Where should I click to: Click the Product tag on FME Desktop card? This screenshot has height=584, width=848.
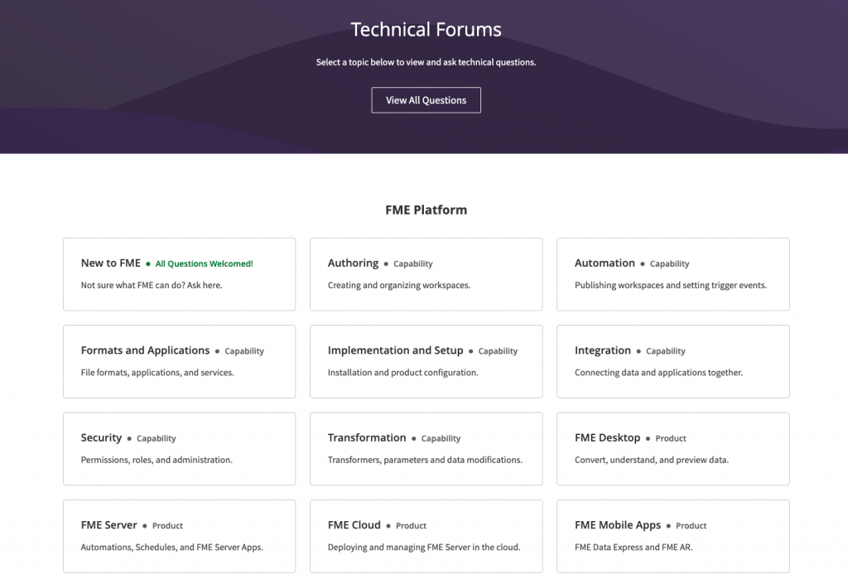click(x=672, y=438)
